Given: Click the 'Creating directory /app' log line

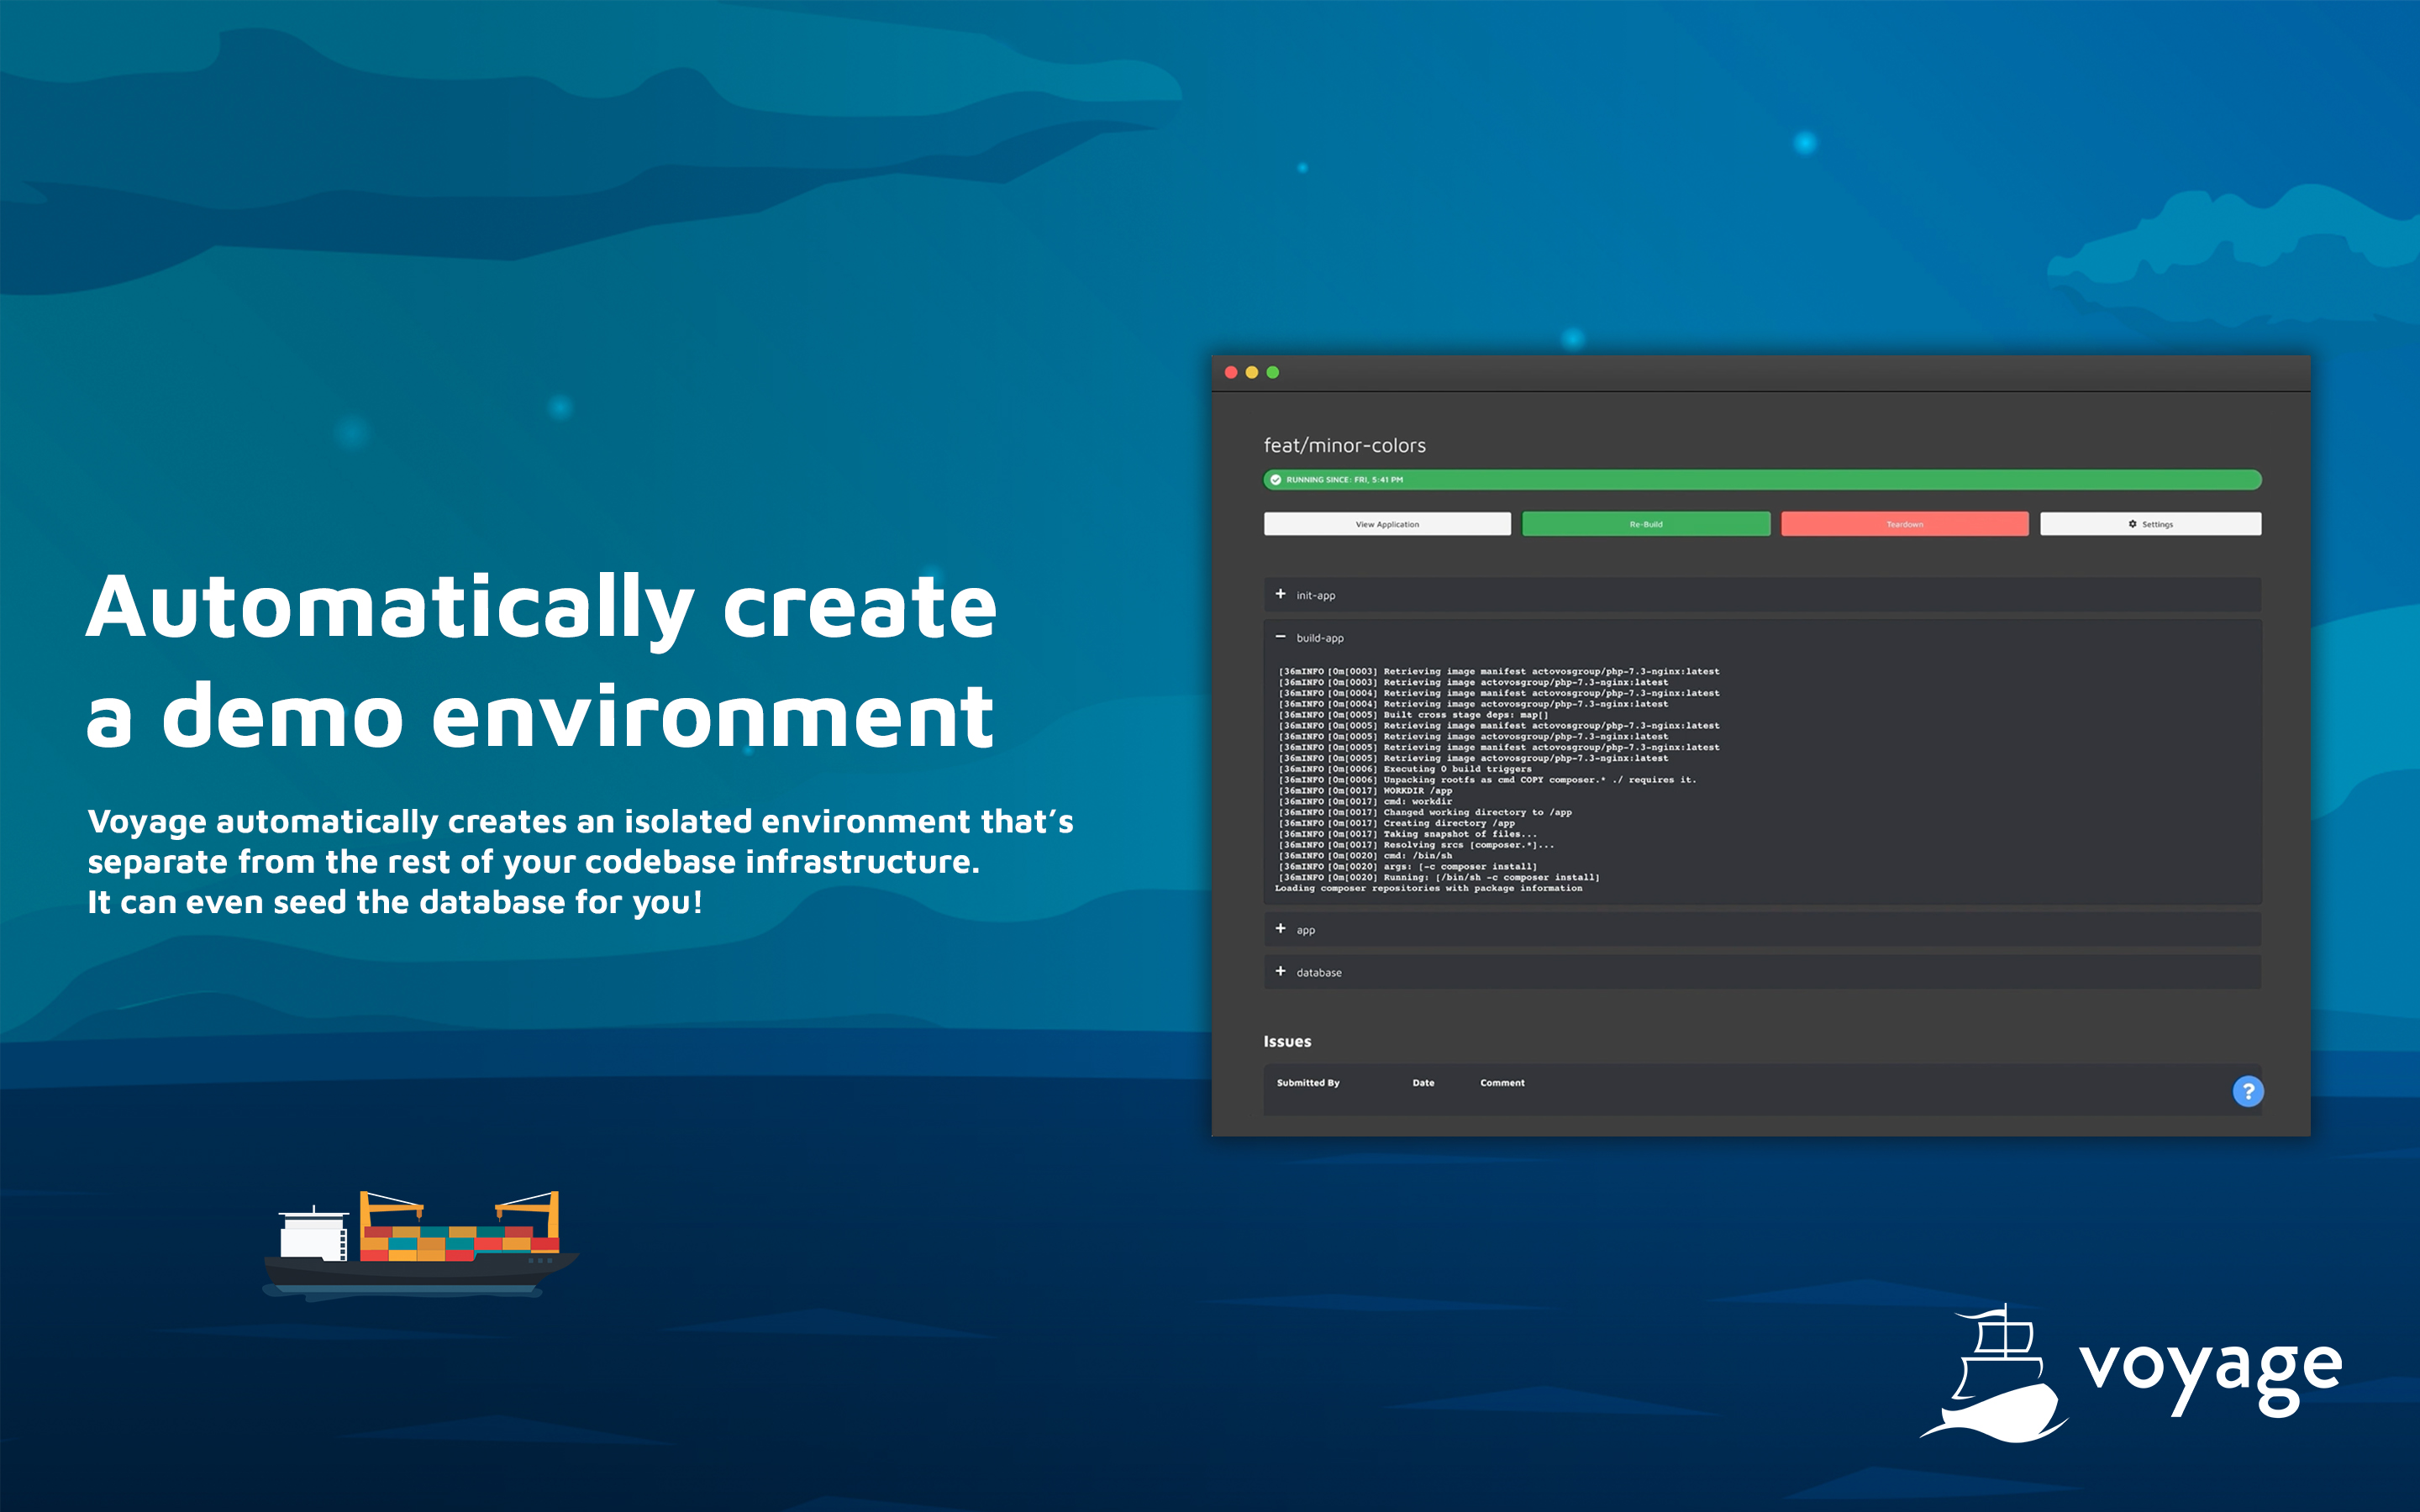Looking at the screenshot, I should click(x=1396, y=823).
